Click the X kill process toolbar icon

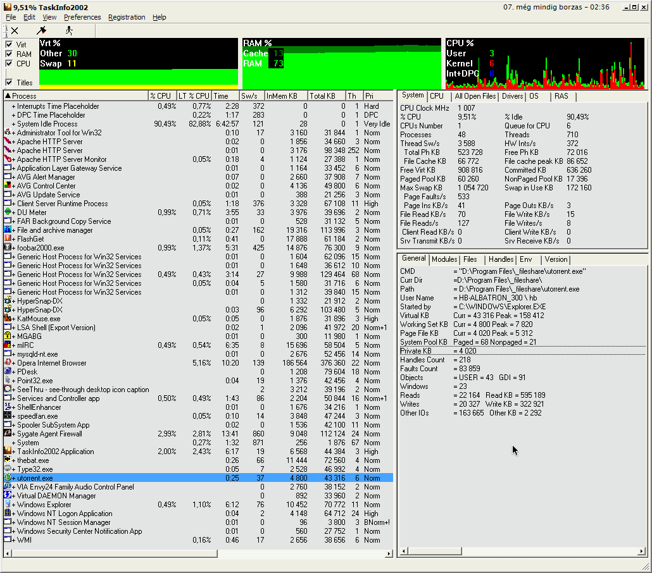pyautogui.click(x=14, y=30)
